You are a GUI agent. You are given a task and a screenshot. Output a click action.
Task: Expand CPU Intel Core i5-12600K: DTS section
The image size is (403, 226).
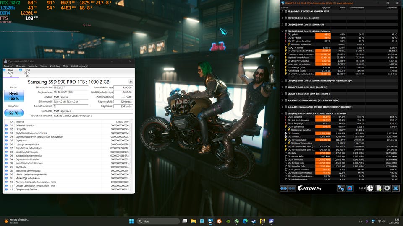pyautogui.click(x=283, y=25)
